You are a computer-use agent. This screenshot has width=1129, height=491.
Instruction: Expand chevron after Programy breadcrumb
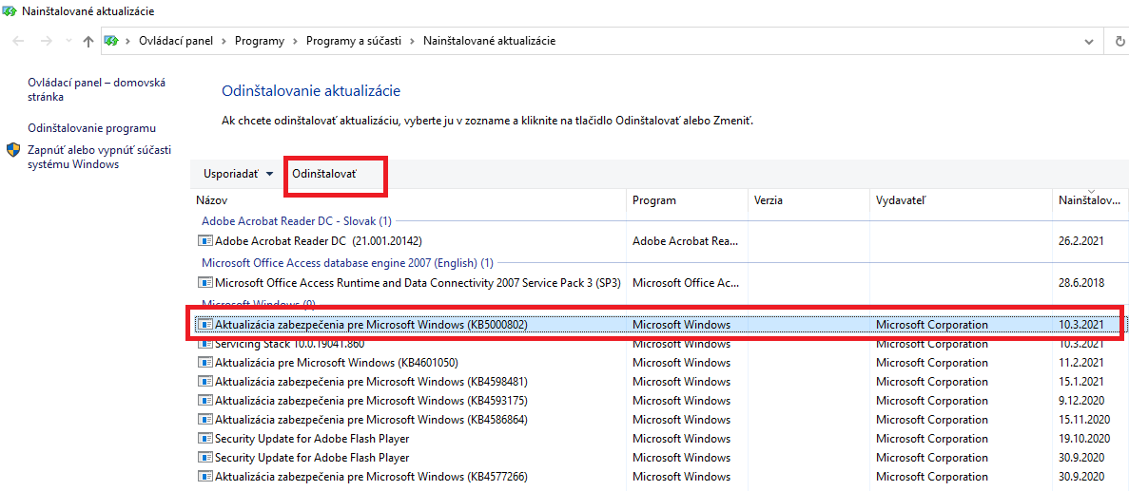click(x=295, y=41)
